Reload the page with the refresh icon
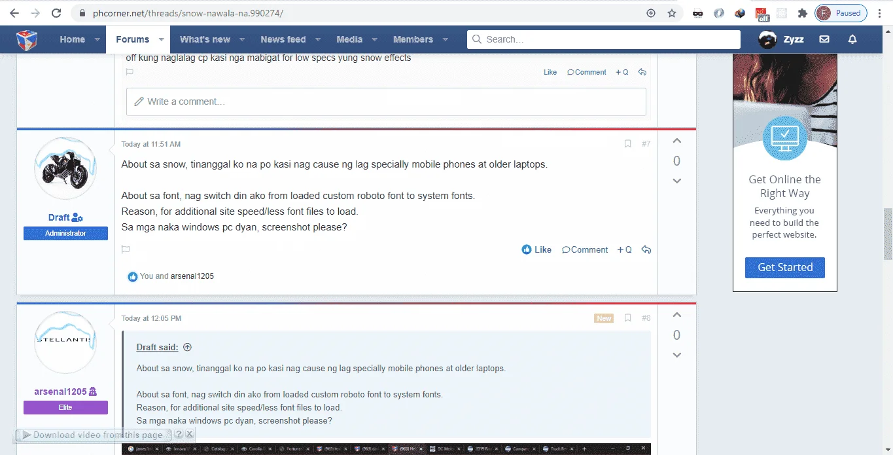Viewport: 893px width, 455px height. (56, 13)
